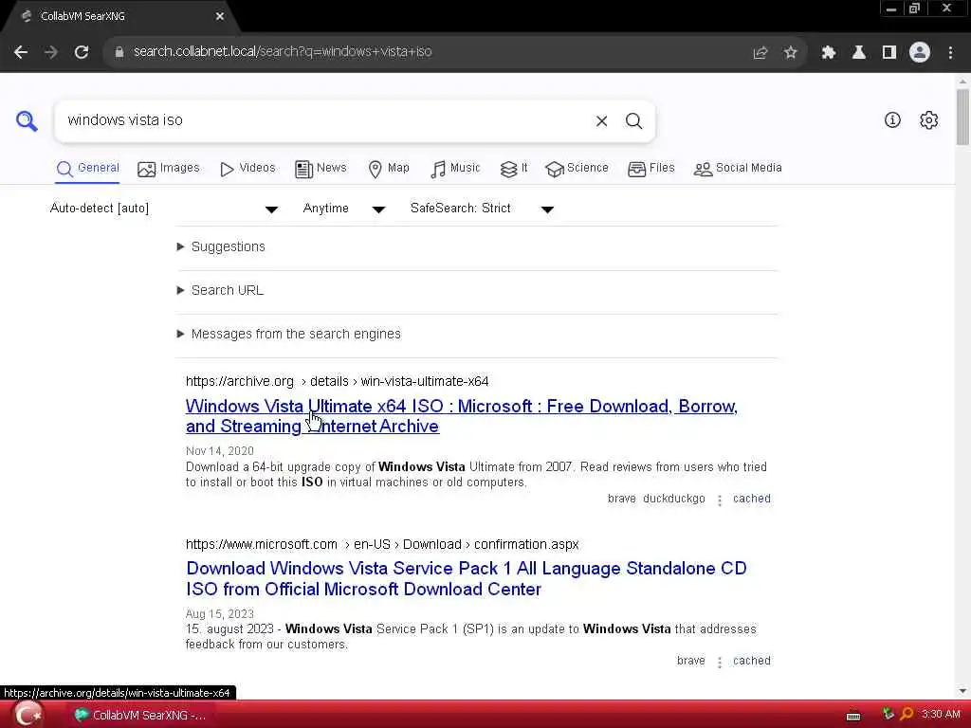Click the lock icon in address bar

(119, 52)
